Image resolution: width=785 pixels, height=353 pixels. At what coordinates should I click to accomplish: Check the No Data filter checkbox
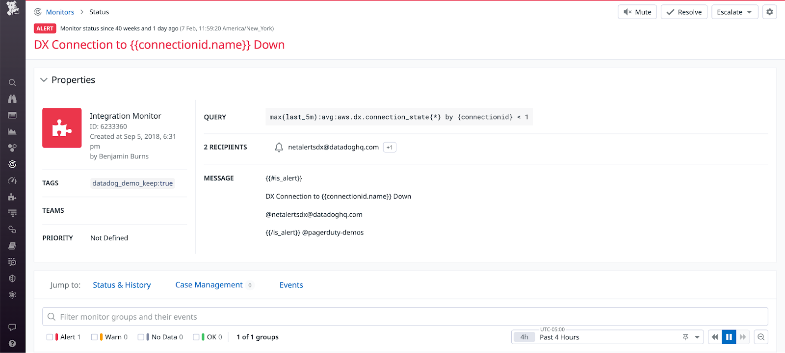click(141, 337)
